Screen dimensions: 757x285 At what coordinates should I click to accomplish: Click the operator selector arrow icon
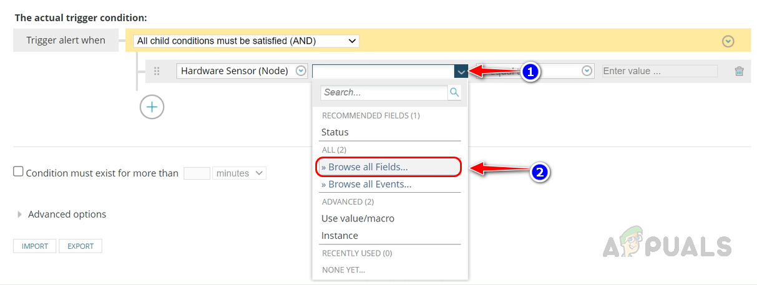click(587, 71)
